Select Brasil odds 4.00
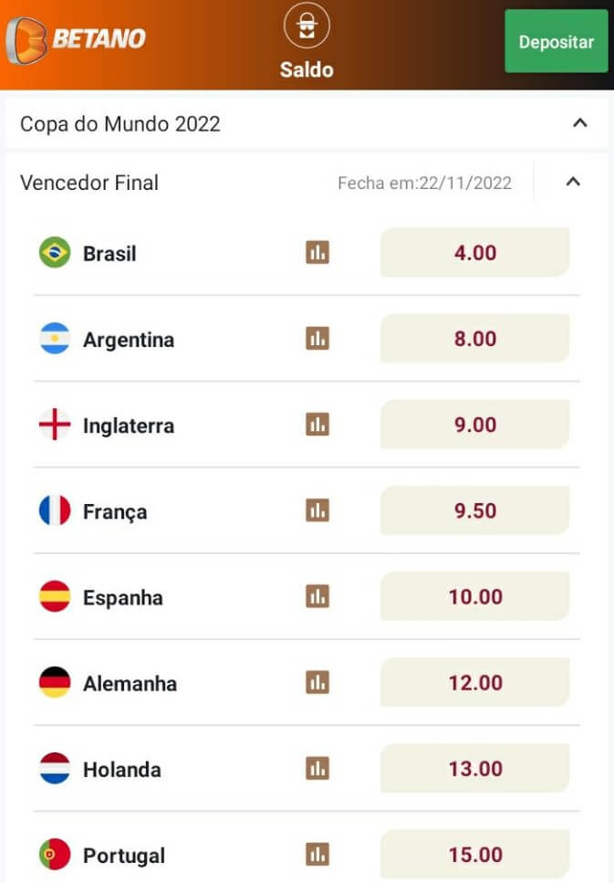This screenshot has width=614, height=883. pos(475,252)
